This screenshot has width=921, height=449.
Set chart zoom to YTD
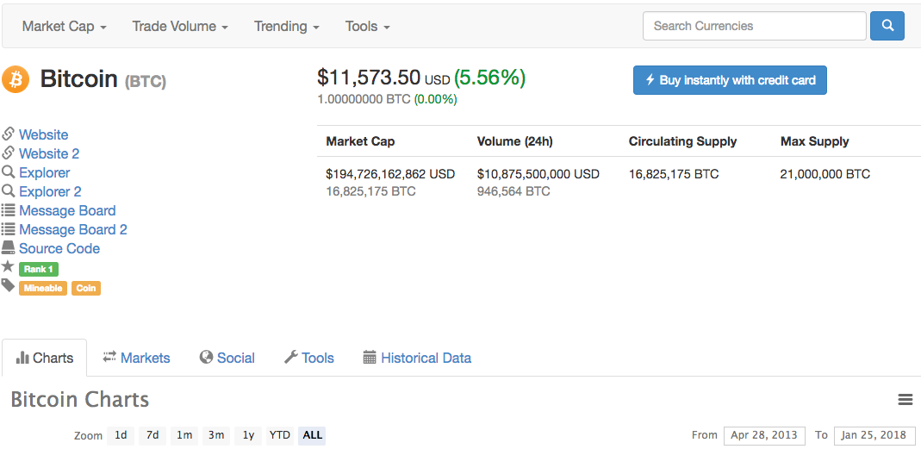(x=280, y=435)
